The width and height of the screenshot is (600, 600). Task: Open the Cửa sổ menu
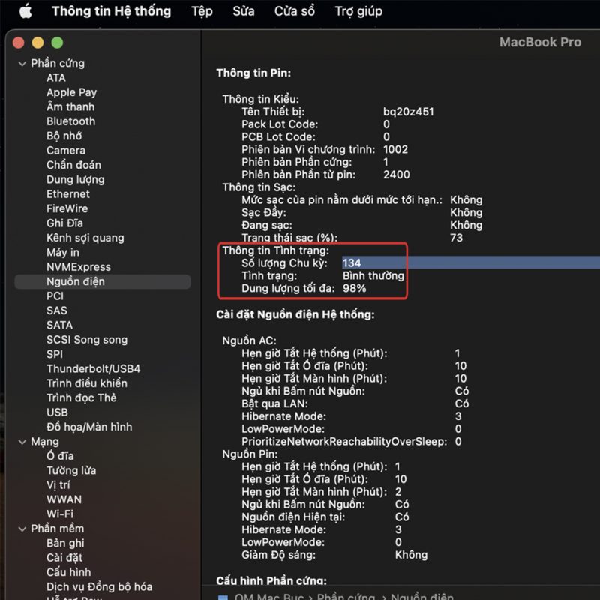[x=295, y=11]
